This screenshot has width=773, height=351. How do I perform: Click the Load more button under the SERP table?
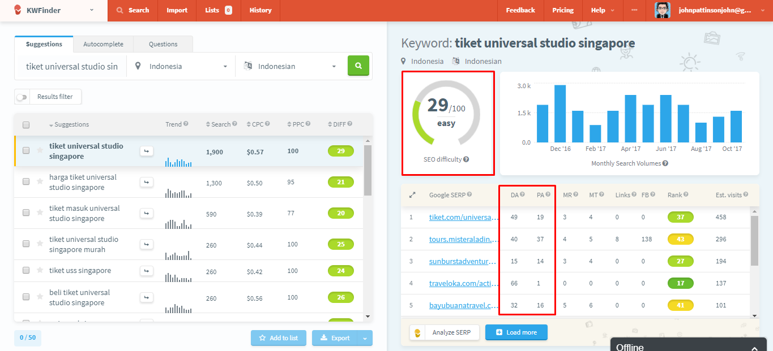click(x=516, y=332)
